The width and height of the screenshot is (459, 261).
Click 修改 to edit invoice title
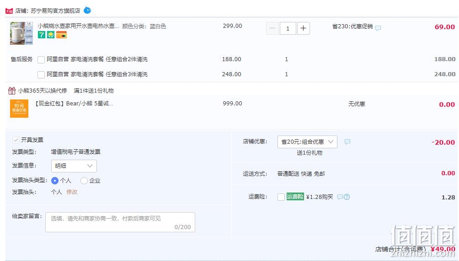72,192
